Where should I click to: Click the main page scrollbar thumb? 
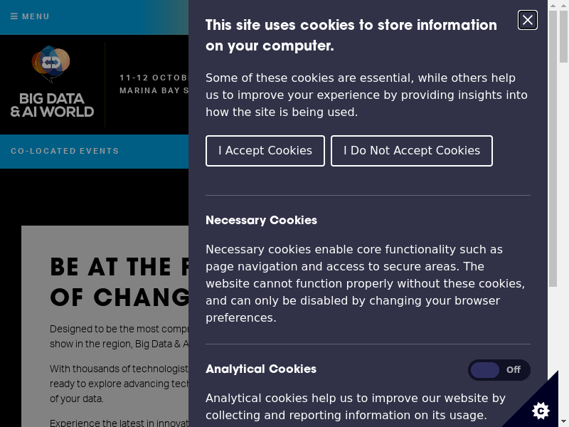[x=563, y=36]
